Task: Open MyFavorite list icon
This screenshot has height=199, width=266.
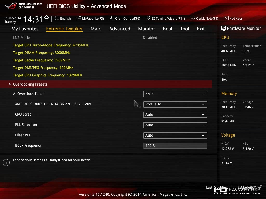Action: pyautogui.click(x=79, y=18)
